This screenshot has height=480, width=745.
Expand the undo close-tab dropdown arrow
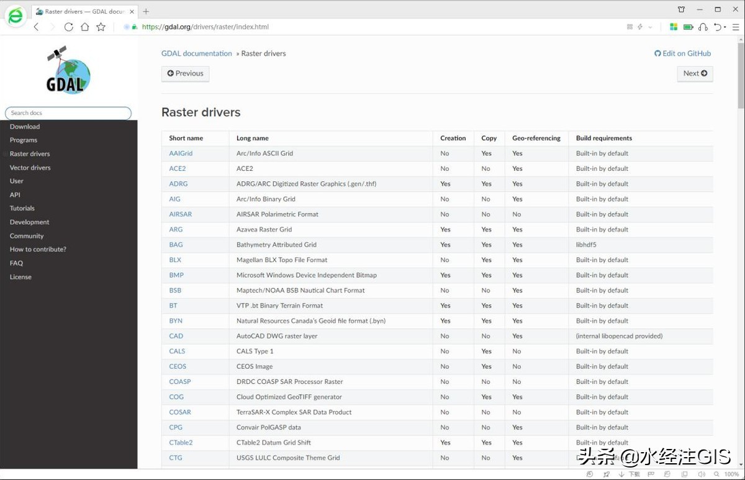pyautogui.click(x=726, y=27)
